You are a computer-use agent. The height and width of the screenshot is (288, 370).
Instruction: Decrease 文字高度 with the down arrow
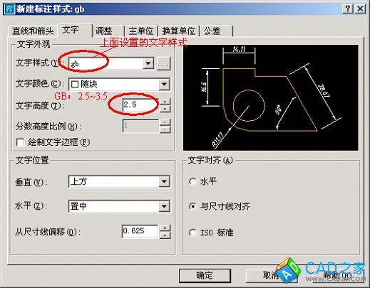click(165, 109)
